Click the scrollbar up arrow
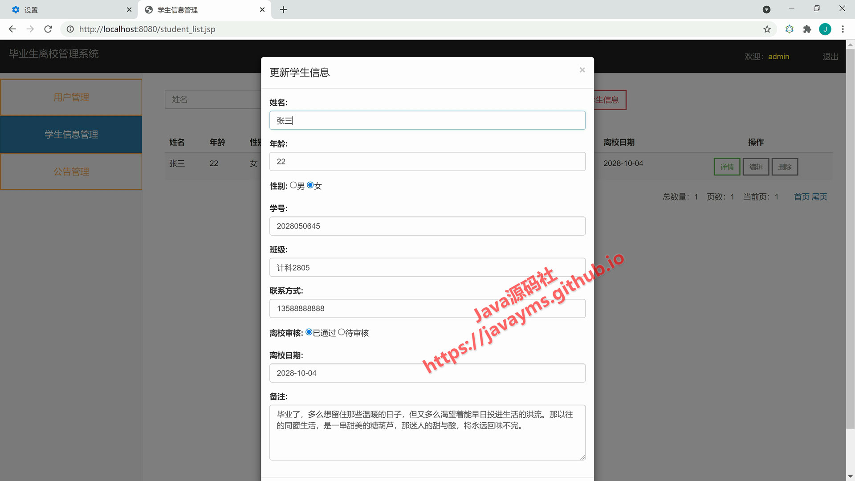 pos(850,45)
